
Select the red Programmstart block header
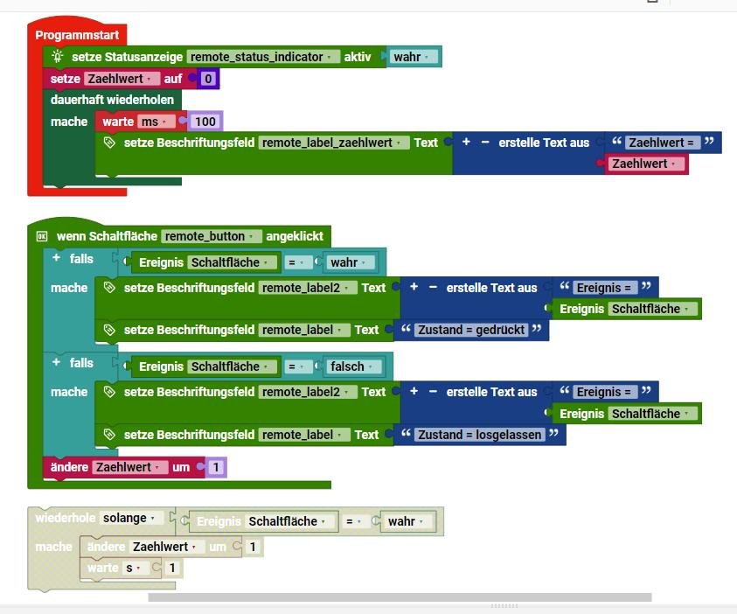click(x=77, y=35)
